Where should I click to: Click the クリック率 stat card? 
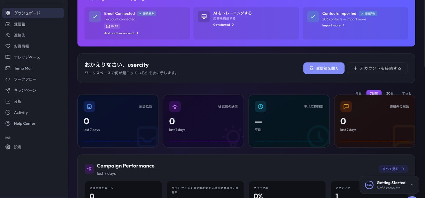pyautogui.click(x=287, y=190)
